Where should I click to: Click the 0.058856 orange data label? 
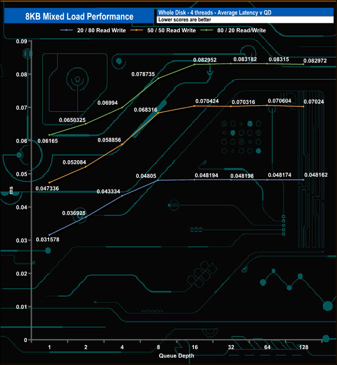coord(109,140)
